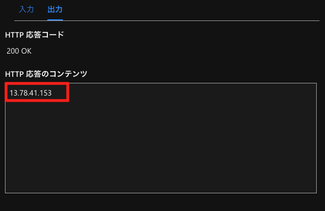Select the 出力 tab
The width and height of the screenshot is (325, 211).
click(55, 9)
